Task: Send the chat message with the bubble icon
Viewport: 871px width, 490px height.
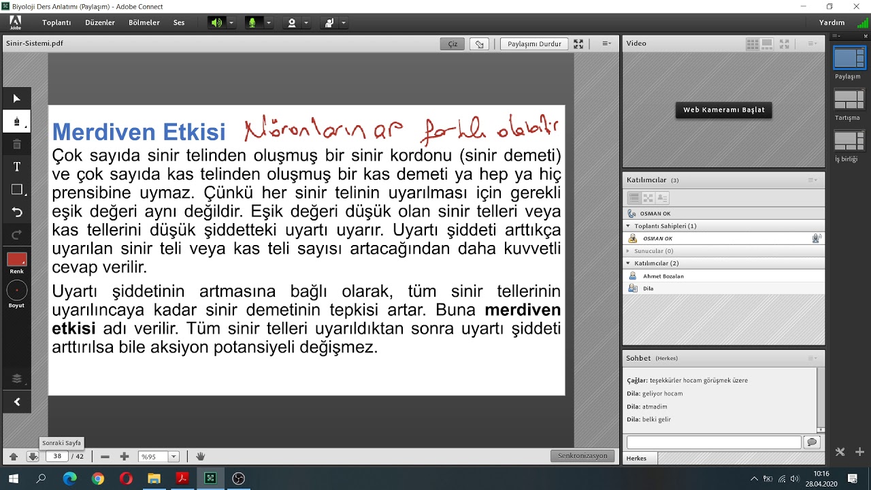Action: pos(811,442)
